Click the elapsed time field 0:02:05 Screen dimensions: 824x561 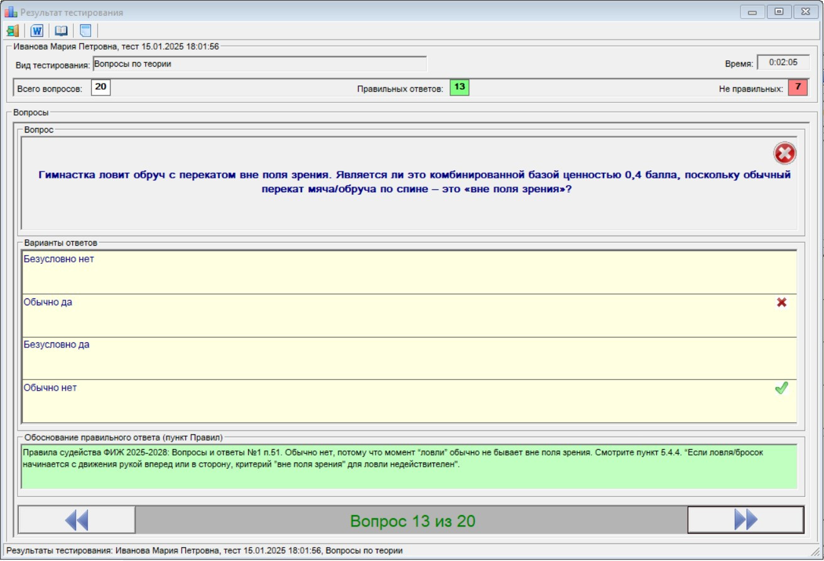(783, 62)
